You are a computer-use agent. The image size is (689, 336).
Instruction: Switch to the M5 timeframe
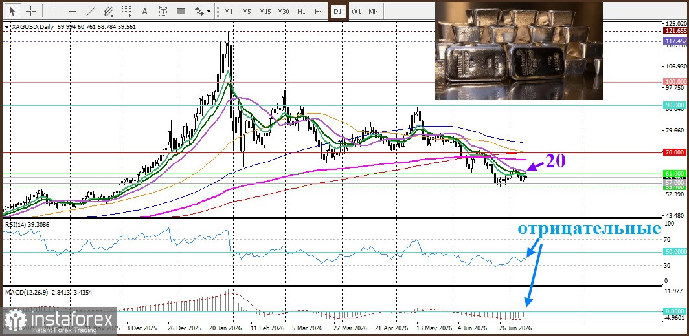[x=247, y=11]
